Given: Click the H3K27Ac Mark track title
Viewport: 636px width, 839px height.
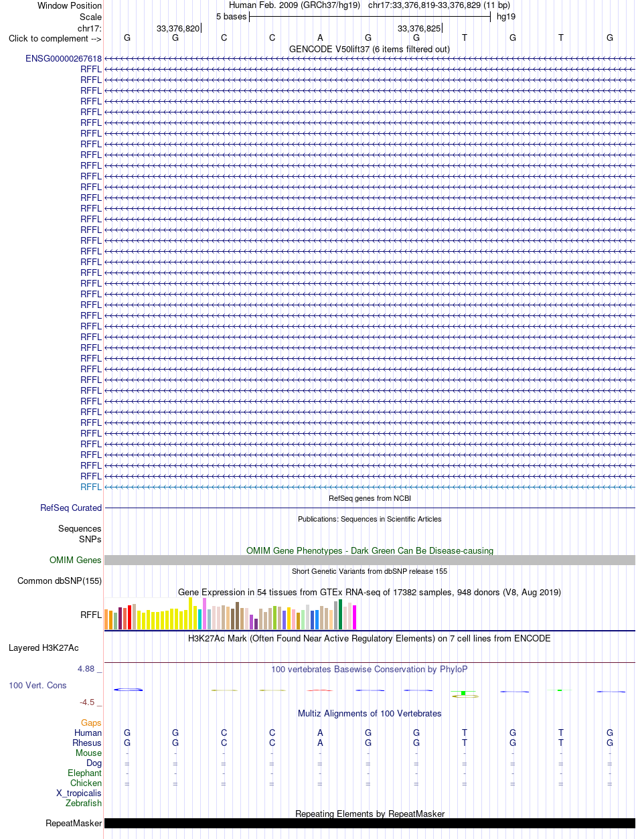Looking at the screenshot, I should click(x=370, y=638).
